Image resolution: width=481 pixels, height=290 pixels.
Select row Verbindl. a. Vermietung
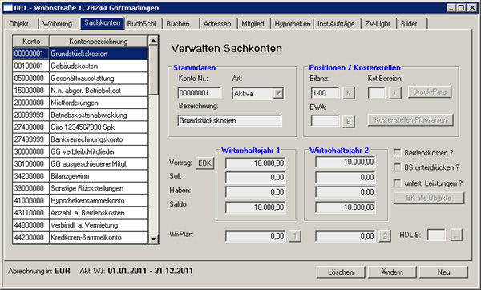pyautogui.click(x=80, y=225)
